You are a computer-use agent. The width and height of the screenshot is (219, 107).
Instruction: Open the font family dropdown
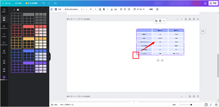tap(74, 9)
